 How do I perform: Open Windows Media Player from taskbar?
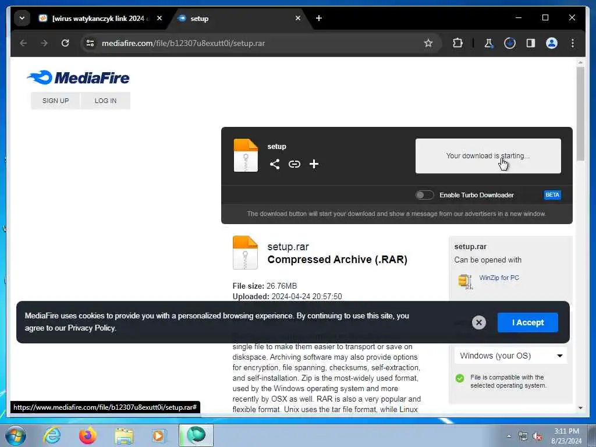click(158, 436)
